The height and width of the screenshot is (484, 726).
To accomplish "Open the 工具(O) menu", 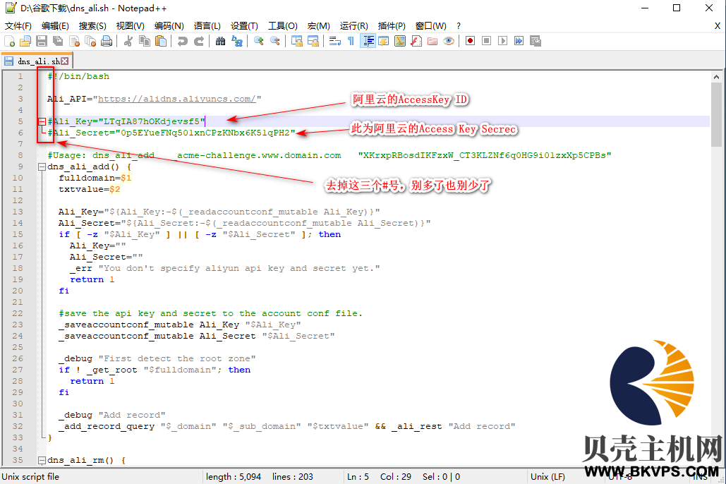I will (x=283, y=26).
